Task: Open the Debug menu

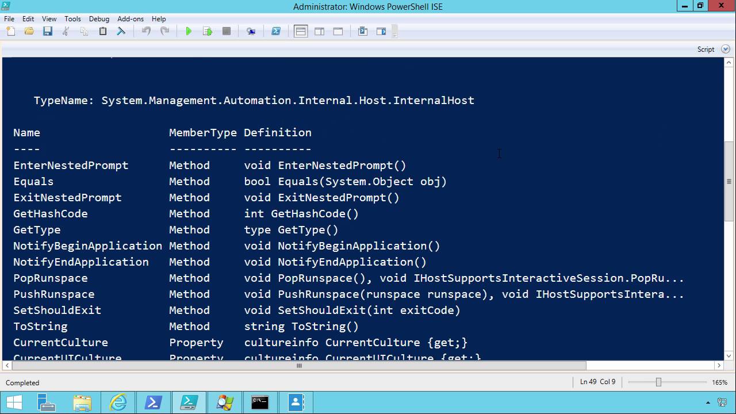Action: coord(99,19)
